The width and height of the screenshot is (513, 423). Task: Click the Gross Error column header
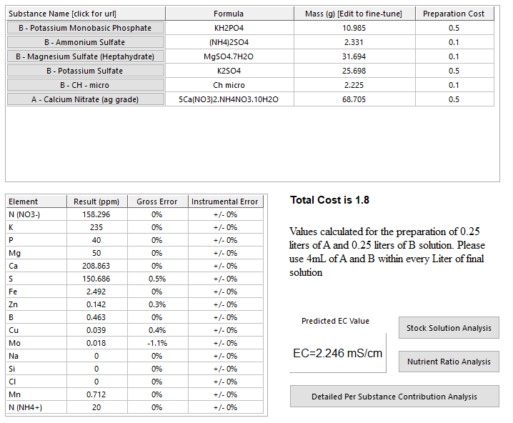coord(157,201)
